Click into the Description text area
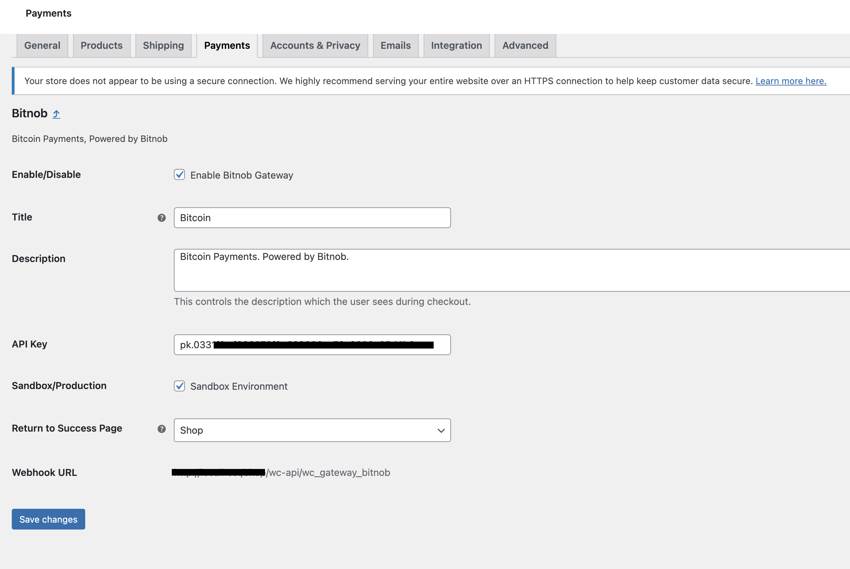This screenshot has width=850, height=569. pyautogui.click(x=512, y=270)
